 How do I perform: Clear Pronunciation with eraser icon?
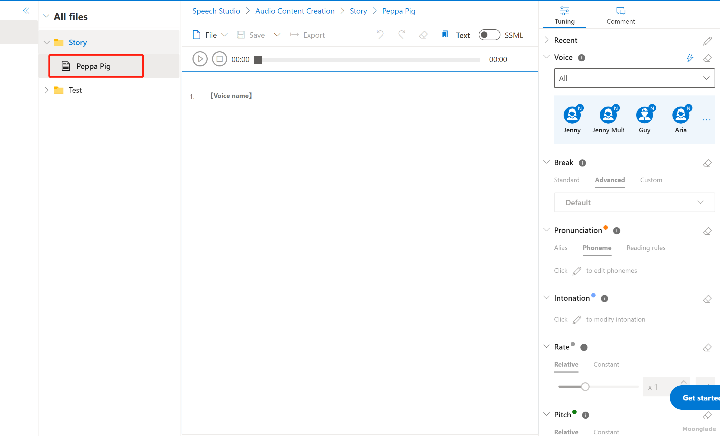(707, 231)
